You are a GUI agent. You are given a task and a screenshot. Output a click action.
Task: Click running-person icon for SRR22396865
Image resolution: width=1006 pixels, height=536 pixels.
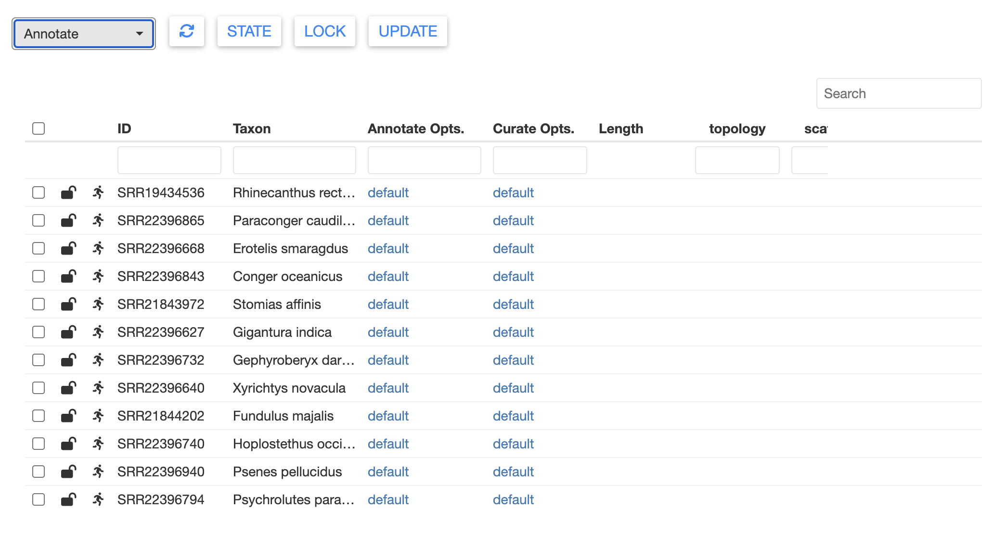tap(98, 220)
